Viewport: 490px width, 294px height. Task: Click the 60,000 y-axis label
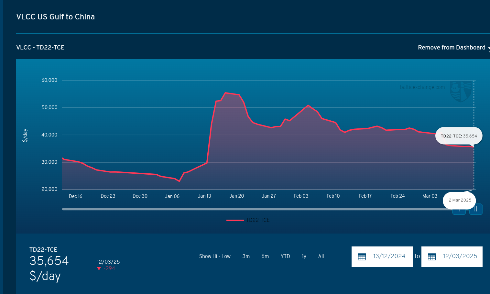click(49, 80)
